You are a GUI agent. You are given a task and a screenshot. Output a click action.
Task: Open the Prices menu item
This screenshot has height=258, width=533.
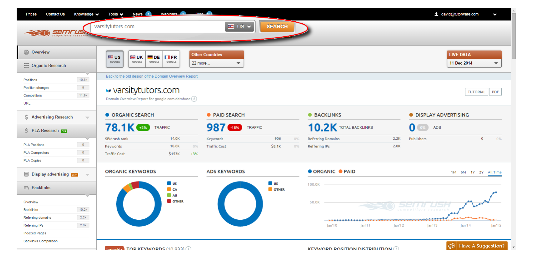(31, 14)
